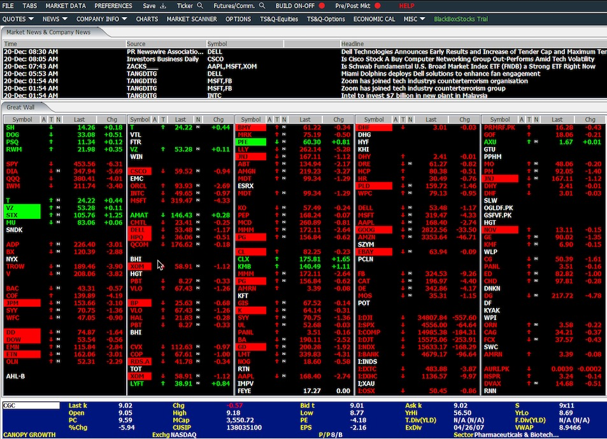
Task: Click the Miami Dolphins deploys Dell headline
Action: [441, 74]
